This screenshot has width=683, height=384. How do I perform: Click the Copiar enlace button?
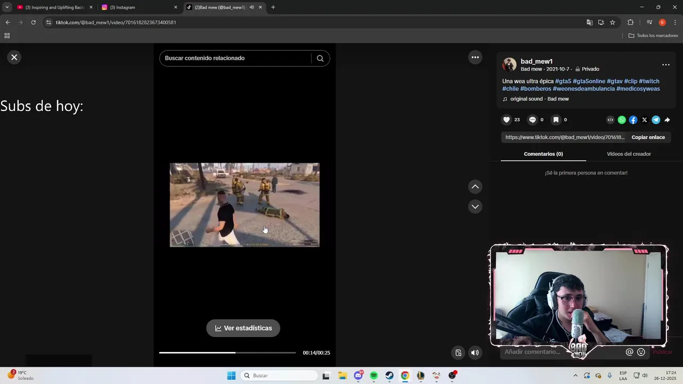648,137
